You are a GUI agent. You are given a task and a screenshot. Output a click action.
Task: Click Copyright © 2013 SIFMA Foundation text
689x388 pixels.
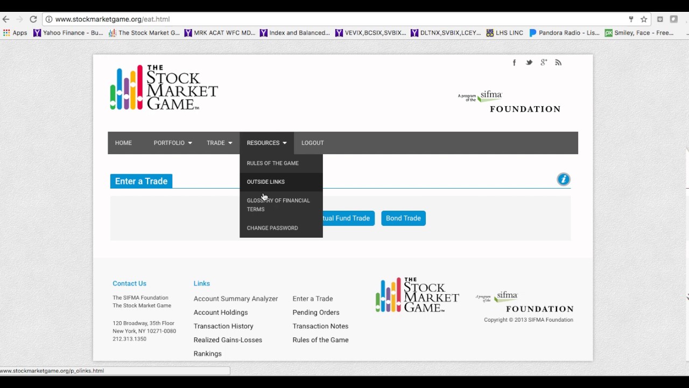click(529, 320)
